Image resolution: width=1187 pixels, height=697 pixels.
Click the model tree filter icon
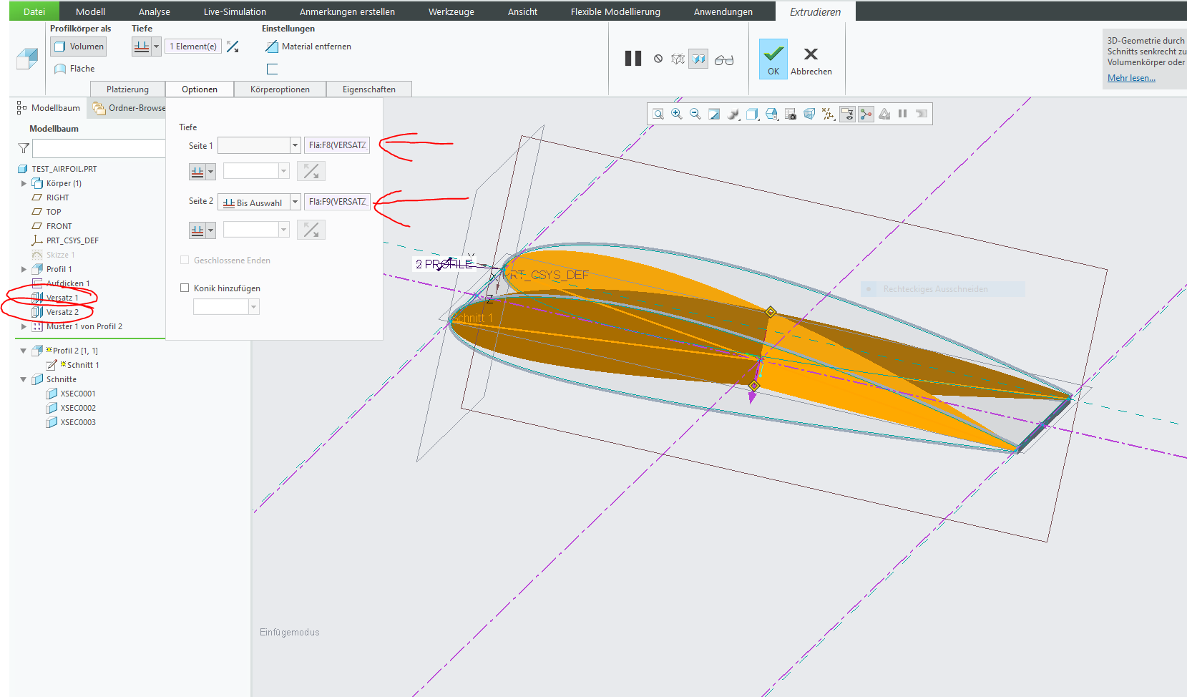click(x=24, y=148)
